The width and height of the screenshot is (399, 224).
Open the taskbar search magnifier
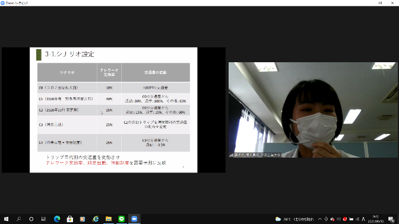18,219
